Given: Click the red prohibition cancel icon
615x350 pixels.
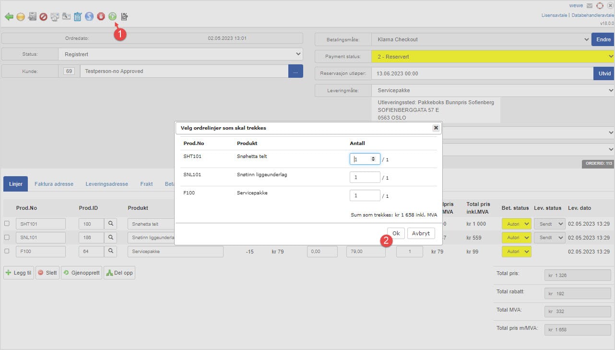Looking at the screenshot, I should tap(43, 17).
